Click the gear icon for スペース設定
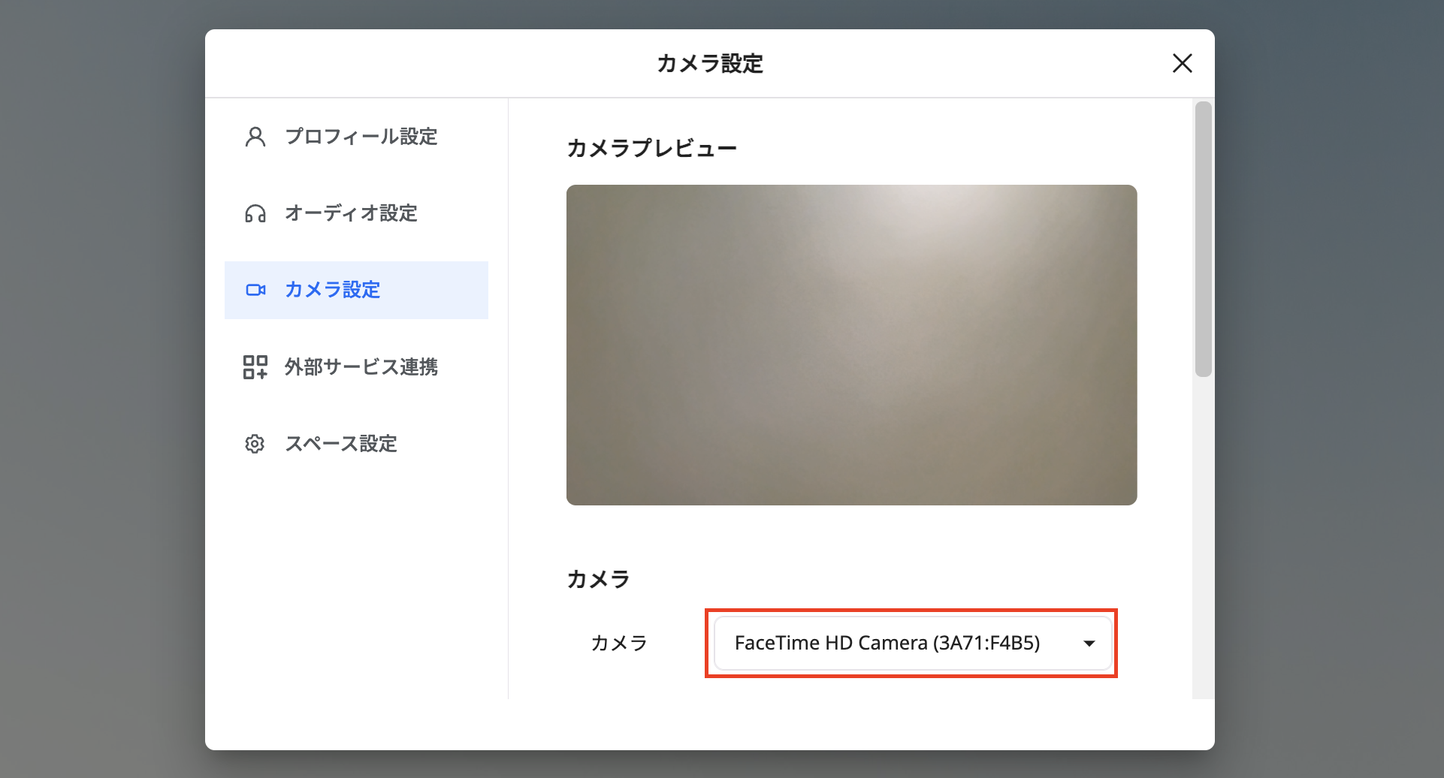Viewport: 1444px width, 778px height. [x=255, y=444]
